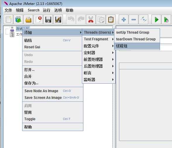Click the Toggle toolbar icon

(143, 20)
